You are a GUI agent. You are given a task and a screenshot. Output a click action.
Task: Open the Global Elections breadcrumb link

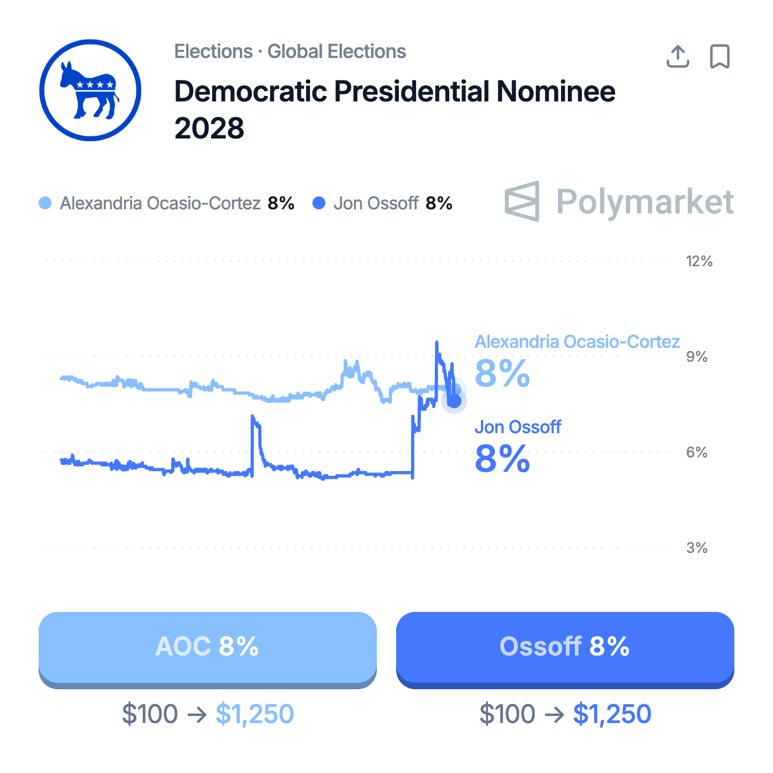(337, 52)
